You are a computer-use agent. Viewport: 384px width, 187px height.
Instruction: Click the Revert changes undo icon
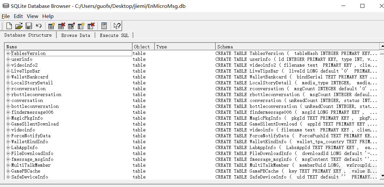39,26
